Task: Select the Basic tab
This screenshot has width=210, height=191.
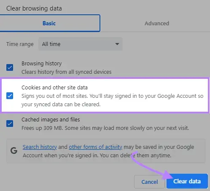Action: [x=50, y=23]
